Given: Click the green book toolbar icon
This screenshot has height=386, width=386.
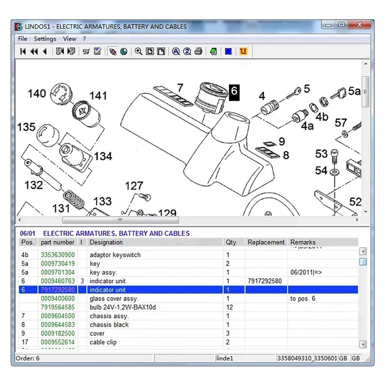Looking at the screenshot, I should [x=213, y=52].
